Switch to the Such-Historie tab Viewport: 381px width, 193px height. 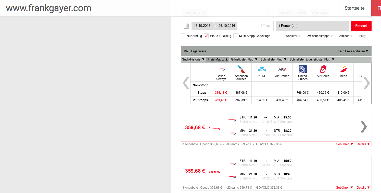(193, 59)
